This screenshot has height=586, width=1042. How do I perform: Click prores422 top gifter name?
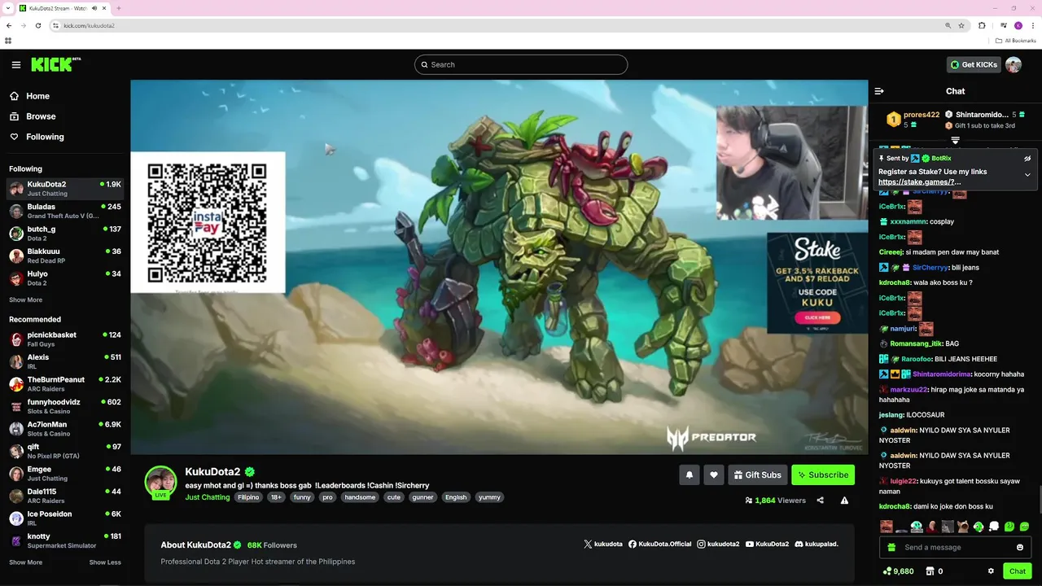tap(922, 115)
